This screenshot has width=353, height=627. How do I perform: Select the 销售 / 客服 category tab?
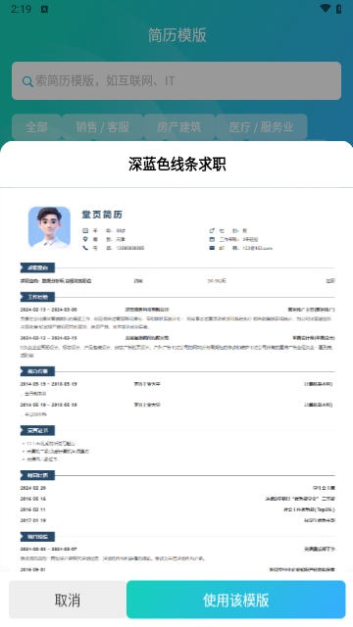(102, 127)
